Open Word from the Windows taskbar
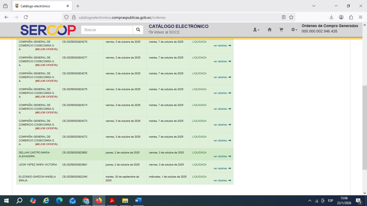Image resolution: width=367 pixels, height=206 pixels. pyautogui.click(x=138, y=201)
